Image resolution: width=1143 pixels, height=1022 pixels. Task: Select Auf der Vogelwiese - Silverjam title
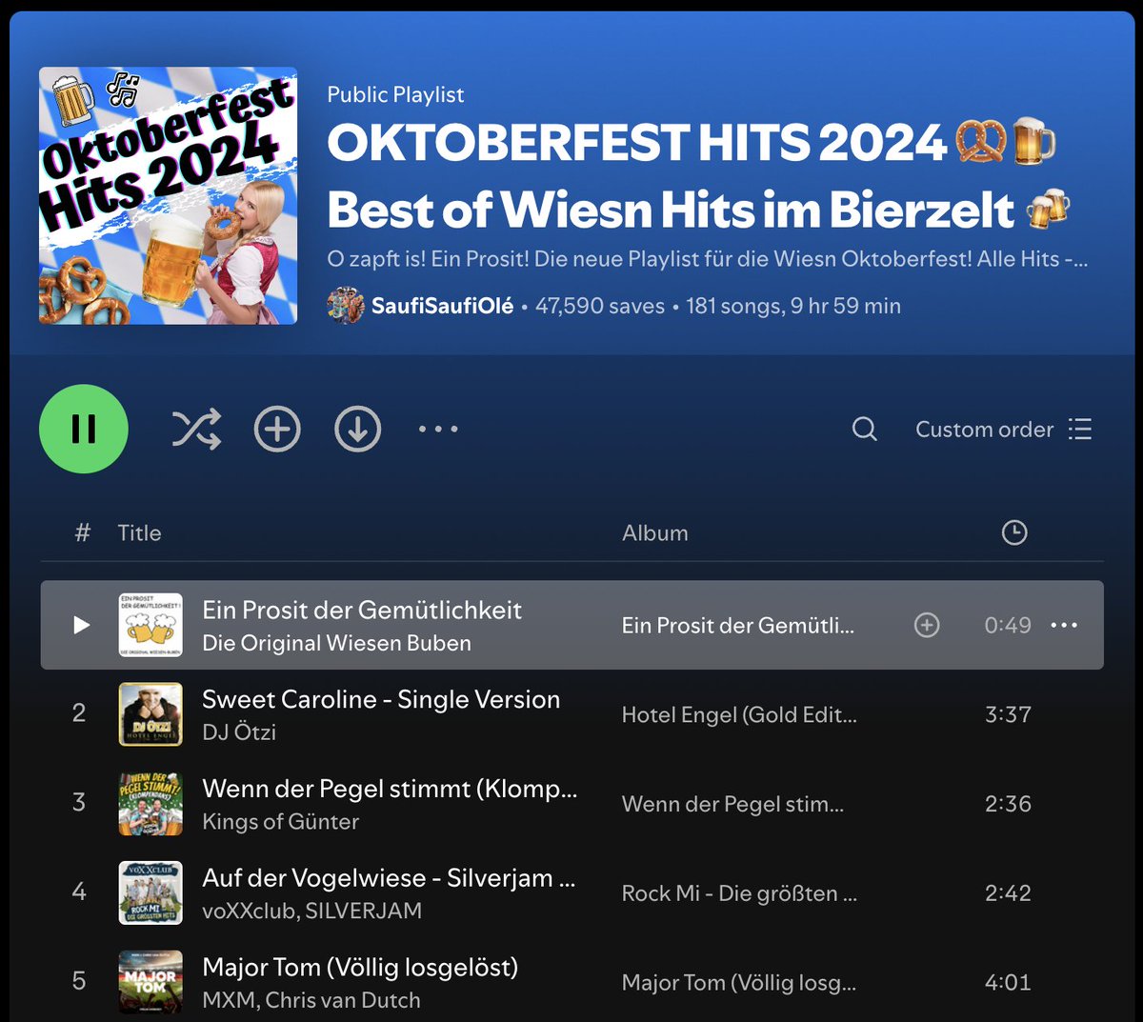point(389,877)
